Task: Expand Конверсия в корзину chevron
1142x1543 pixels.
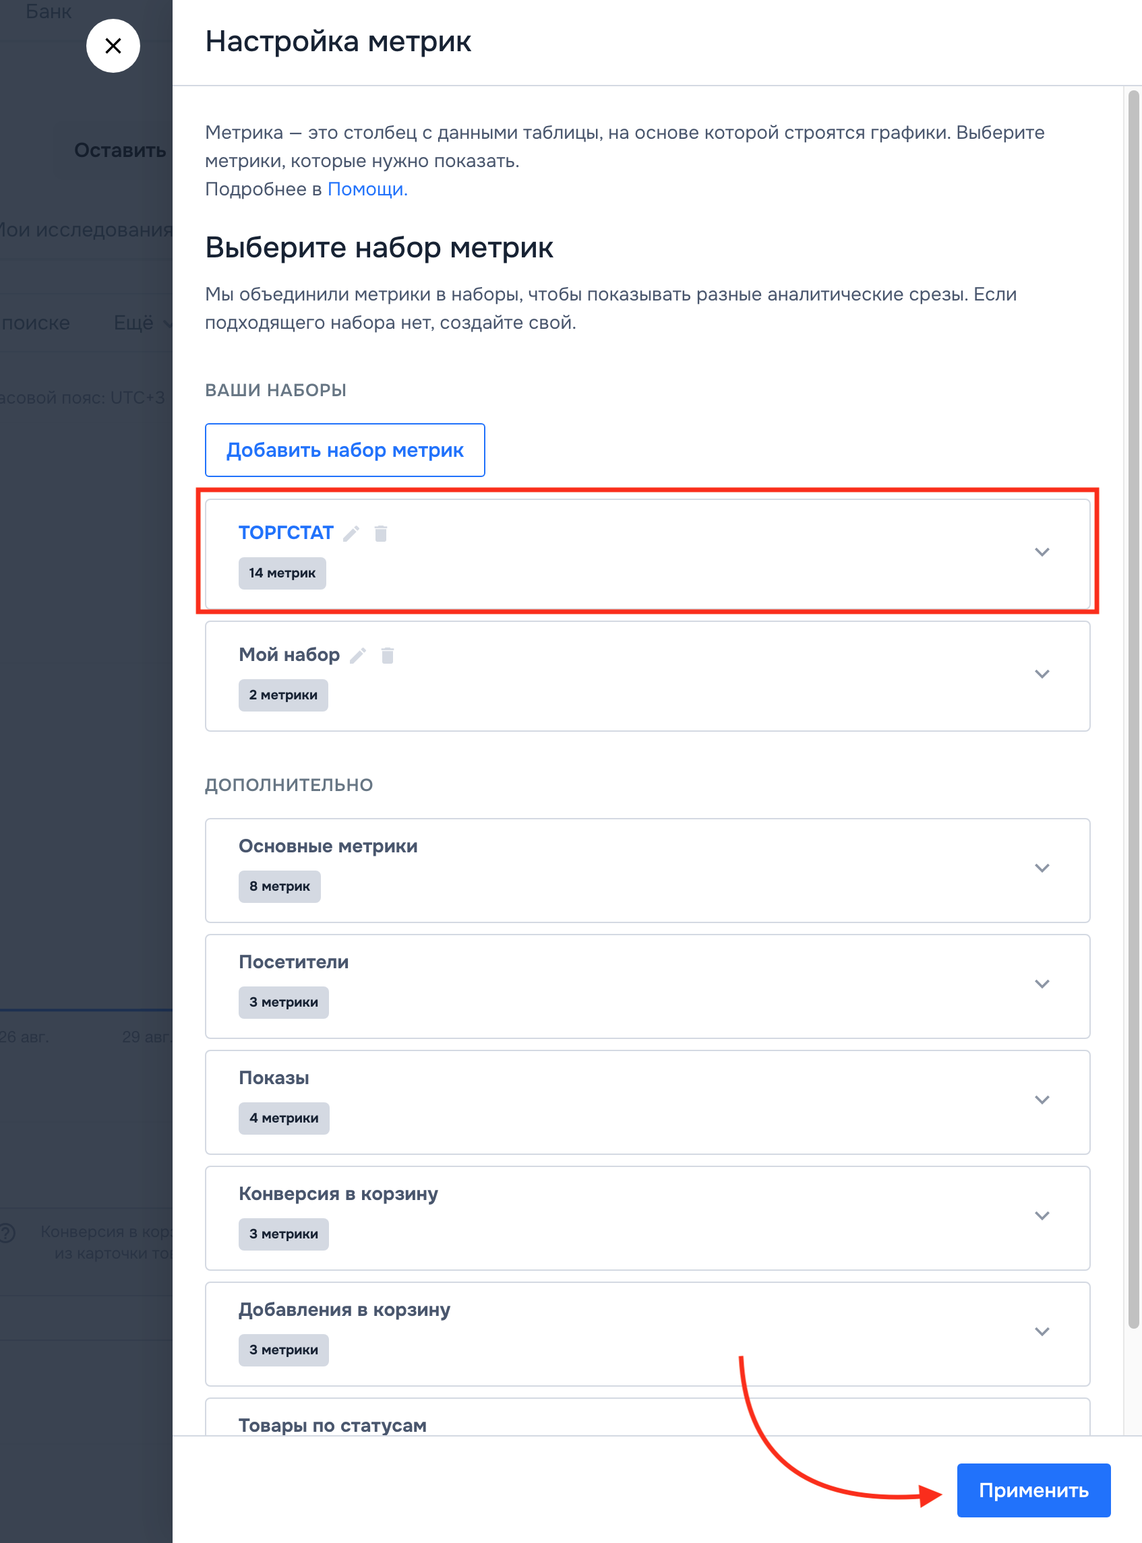Action: (1042, 1216)
